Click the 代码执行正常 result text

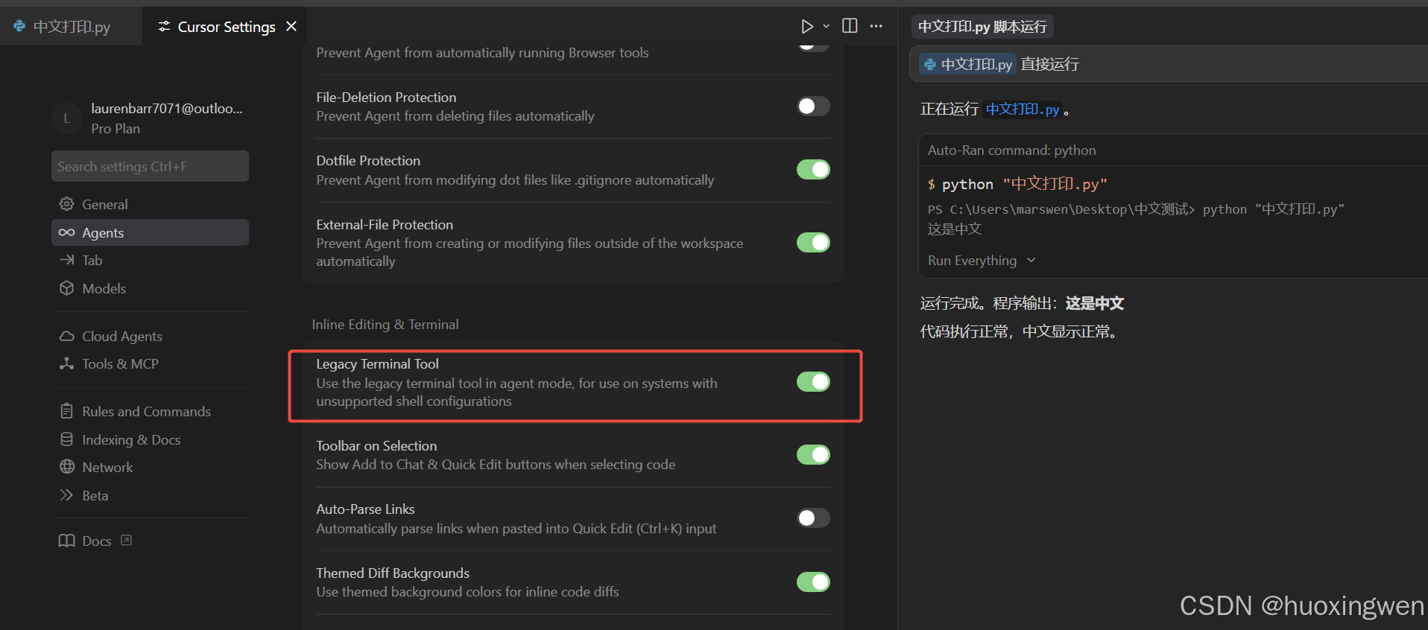(1020, 331)
